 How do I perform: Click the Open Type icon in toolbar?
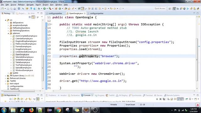click(x=66, y=8)
